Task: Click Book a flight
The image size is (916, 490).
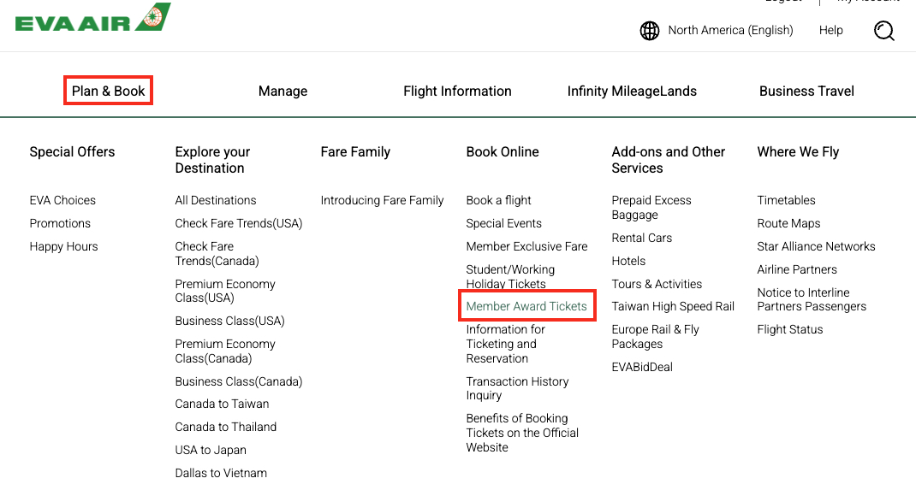Action: click(x=498, y=200)
